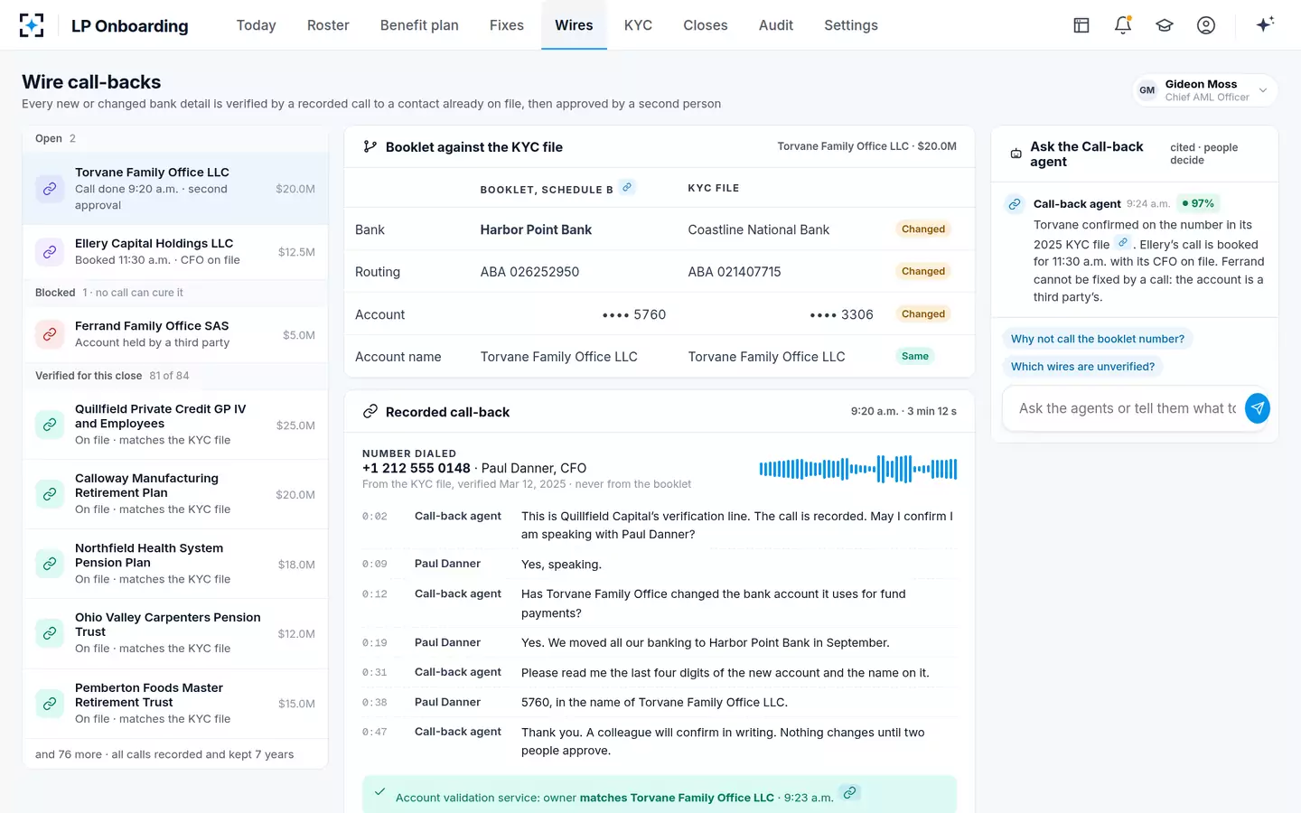The width and height of the screenshot is (1301, 813).
Task: Open Pemberton Foods Master Retirement Trust row
Action: (175, 703)
